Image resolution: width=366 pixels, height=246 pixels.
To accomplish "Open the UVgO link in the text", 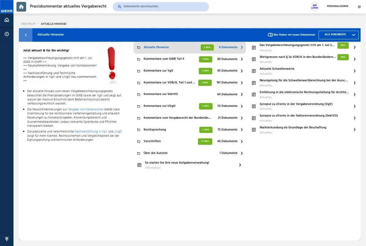I will (x=118, y=131).
